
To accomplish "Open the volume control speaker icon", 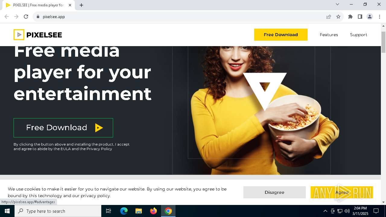I will 347,211.
